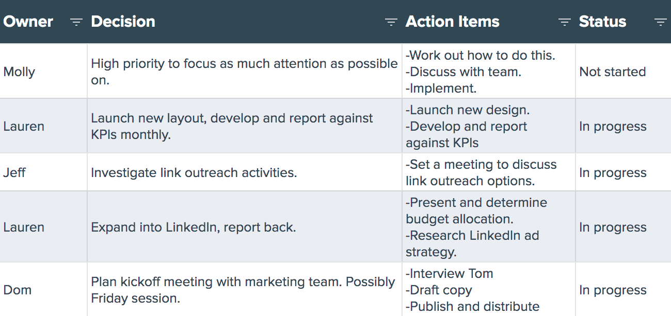Select the Molly owner cell
The height and width of the screenshot is (316, 671).
click(x=20, y=72)
